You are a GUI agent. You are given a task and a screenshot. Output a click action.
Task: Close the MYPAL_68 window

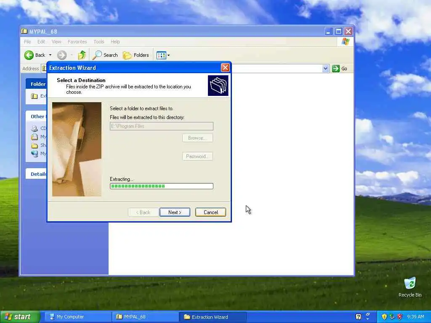349,31
